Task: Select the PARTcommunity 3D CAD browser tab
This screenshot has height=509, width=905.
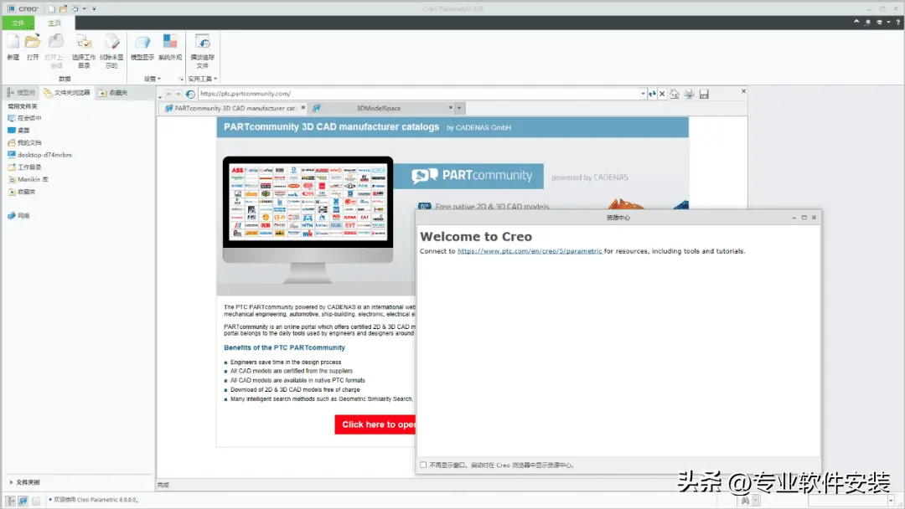Action: pyautogui.click(x=231, y=108)
